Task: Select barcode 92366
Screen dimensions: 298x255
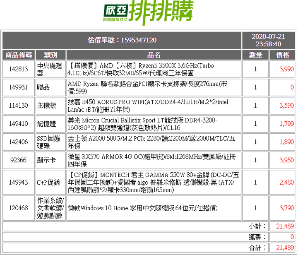Action: (19, 160)
